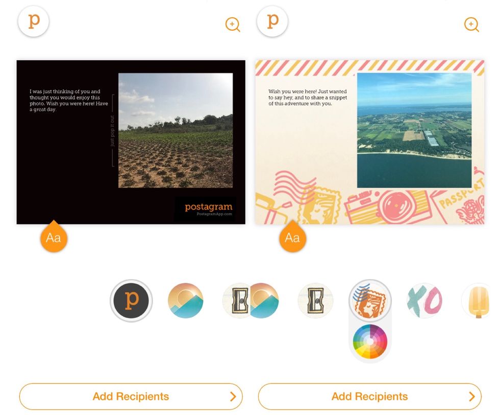
Task: Open the text editor on the left card via the Aa button
Action: pos(54,237)
